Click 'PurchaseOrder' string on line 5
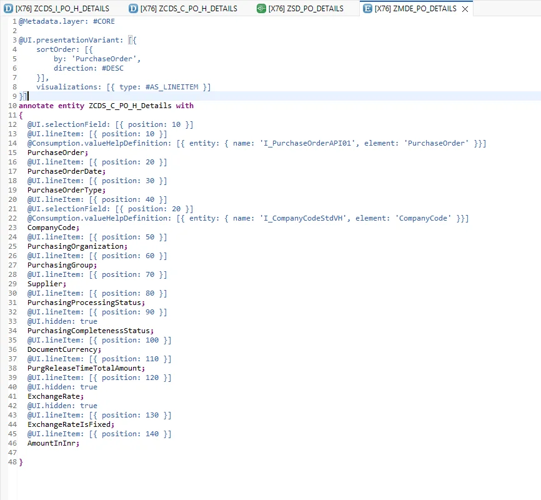 pyautogui.click(x=104, y=59)
